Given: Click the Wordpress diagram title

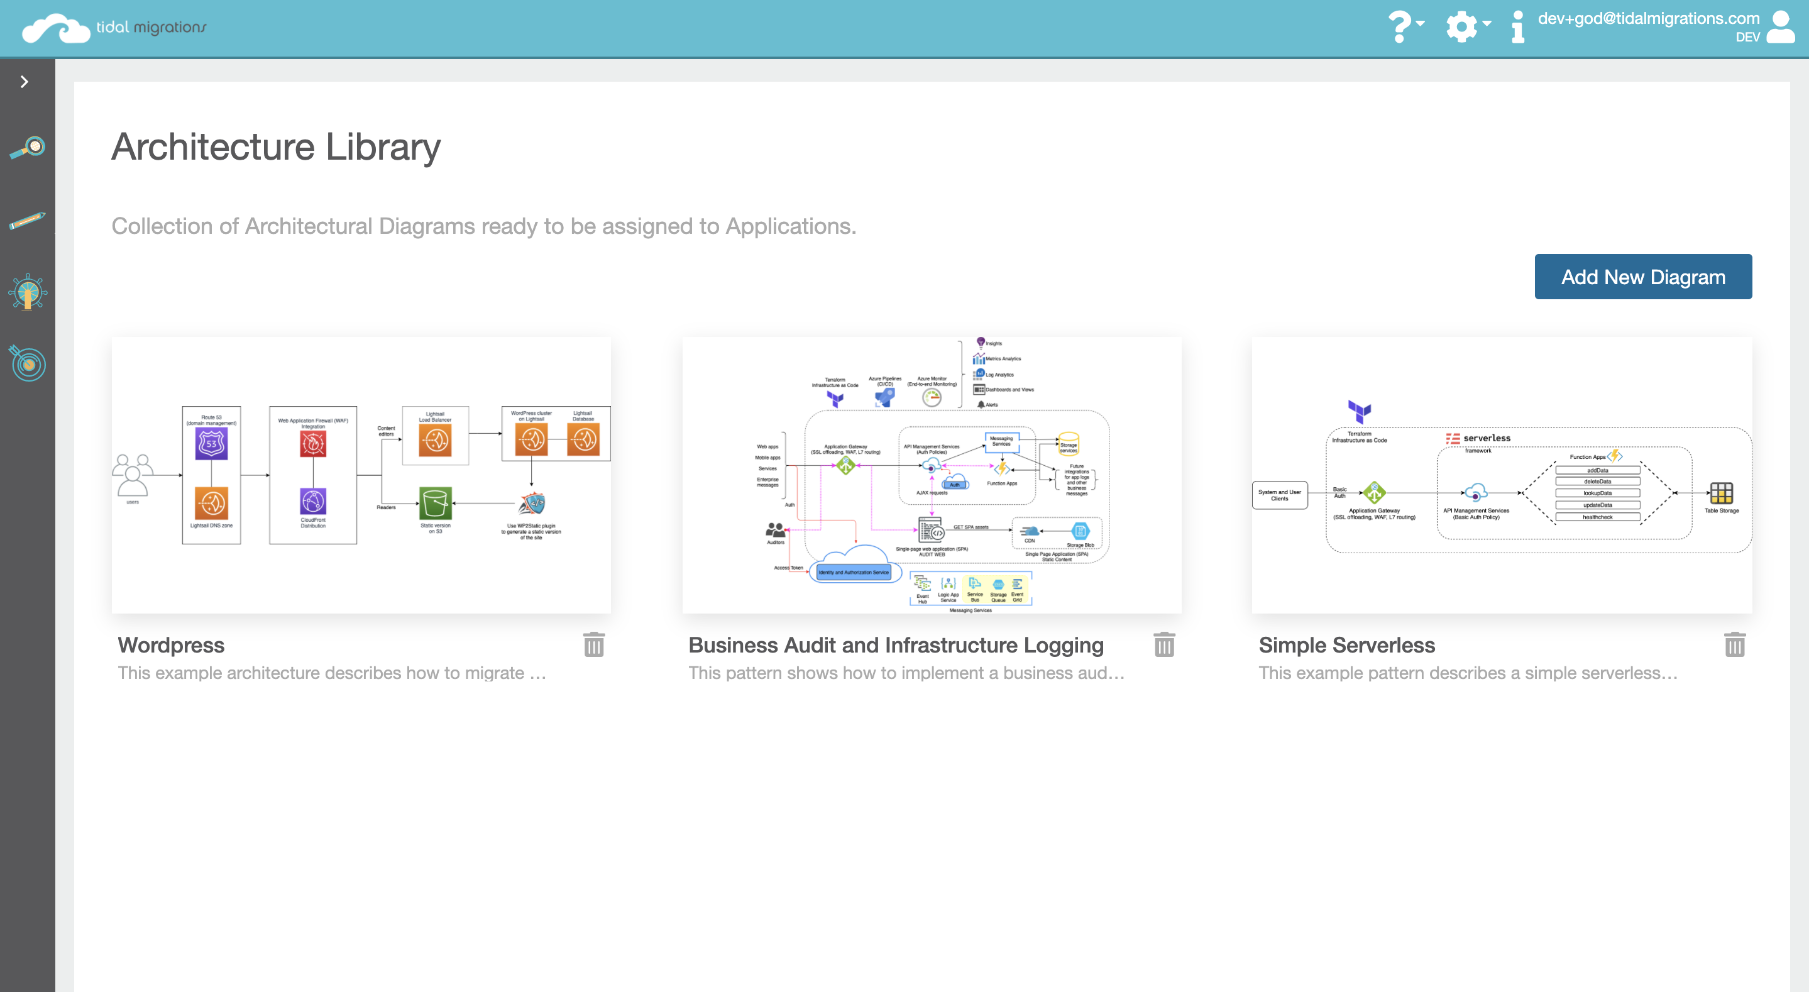Looking at the screenshot, I should pyautogui.click(x=172, y=645).
